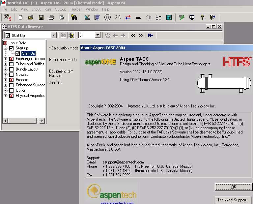
Task: Click the Exchanger Geometry red X status box
Action: pyautogui.click(x=11, y=59)
